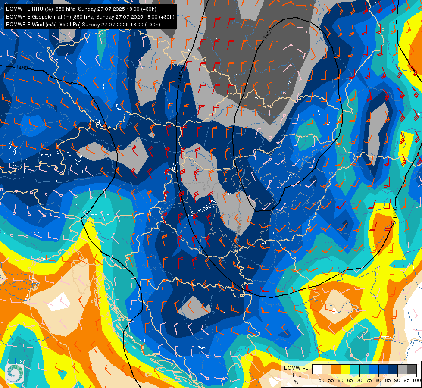Image resolution: width=422 pixels, height=388 pixels.
Task: Select the navy legend swatch for 85–90%
Action: point(393,369)
